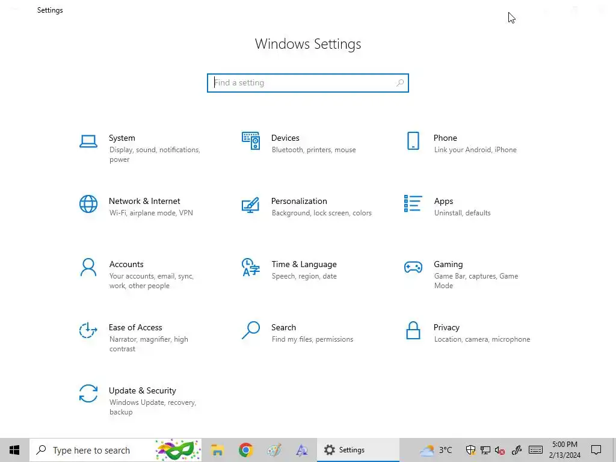Open the Search magnifier category icon
Screen dimensions: 616x462
click(251, 330)
